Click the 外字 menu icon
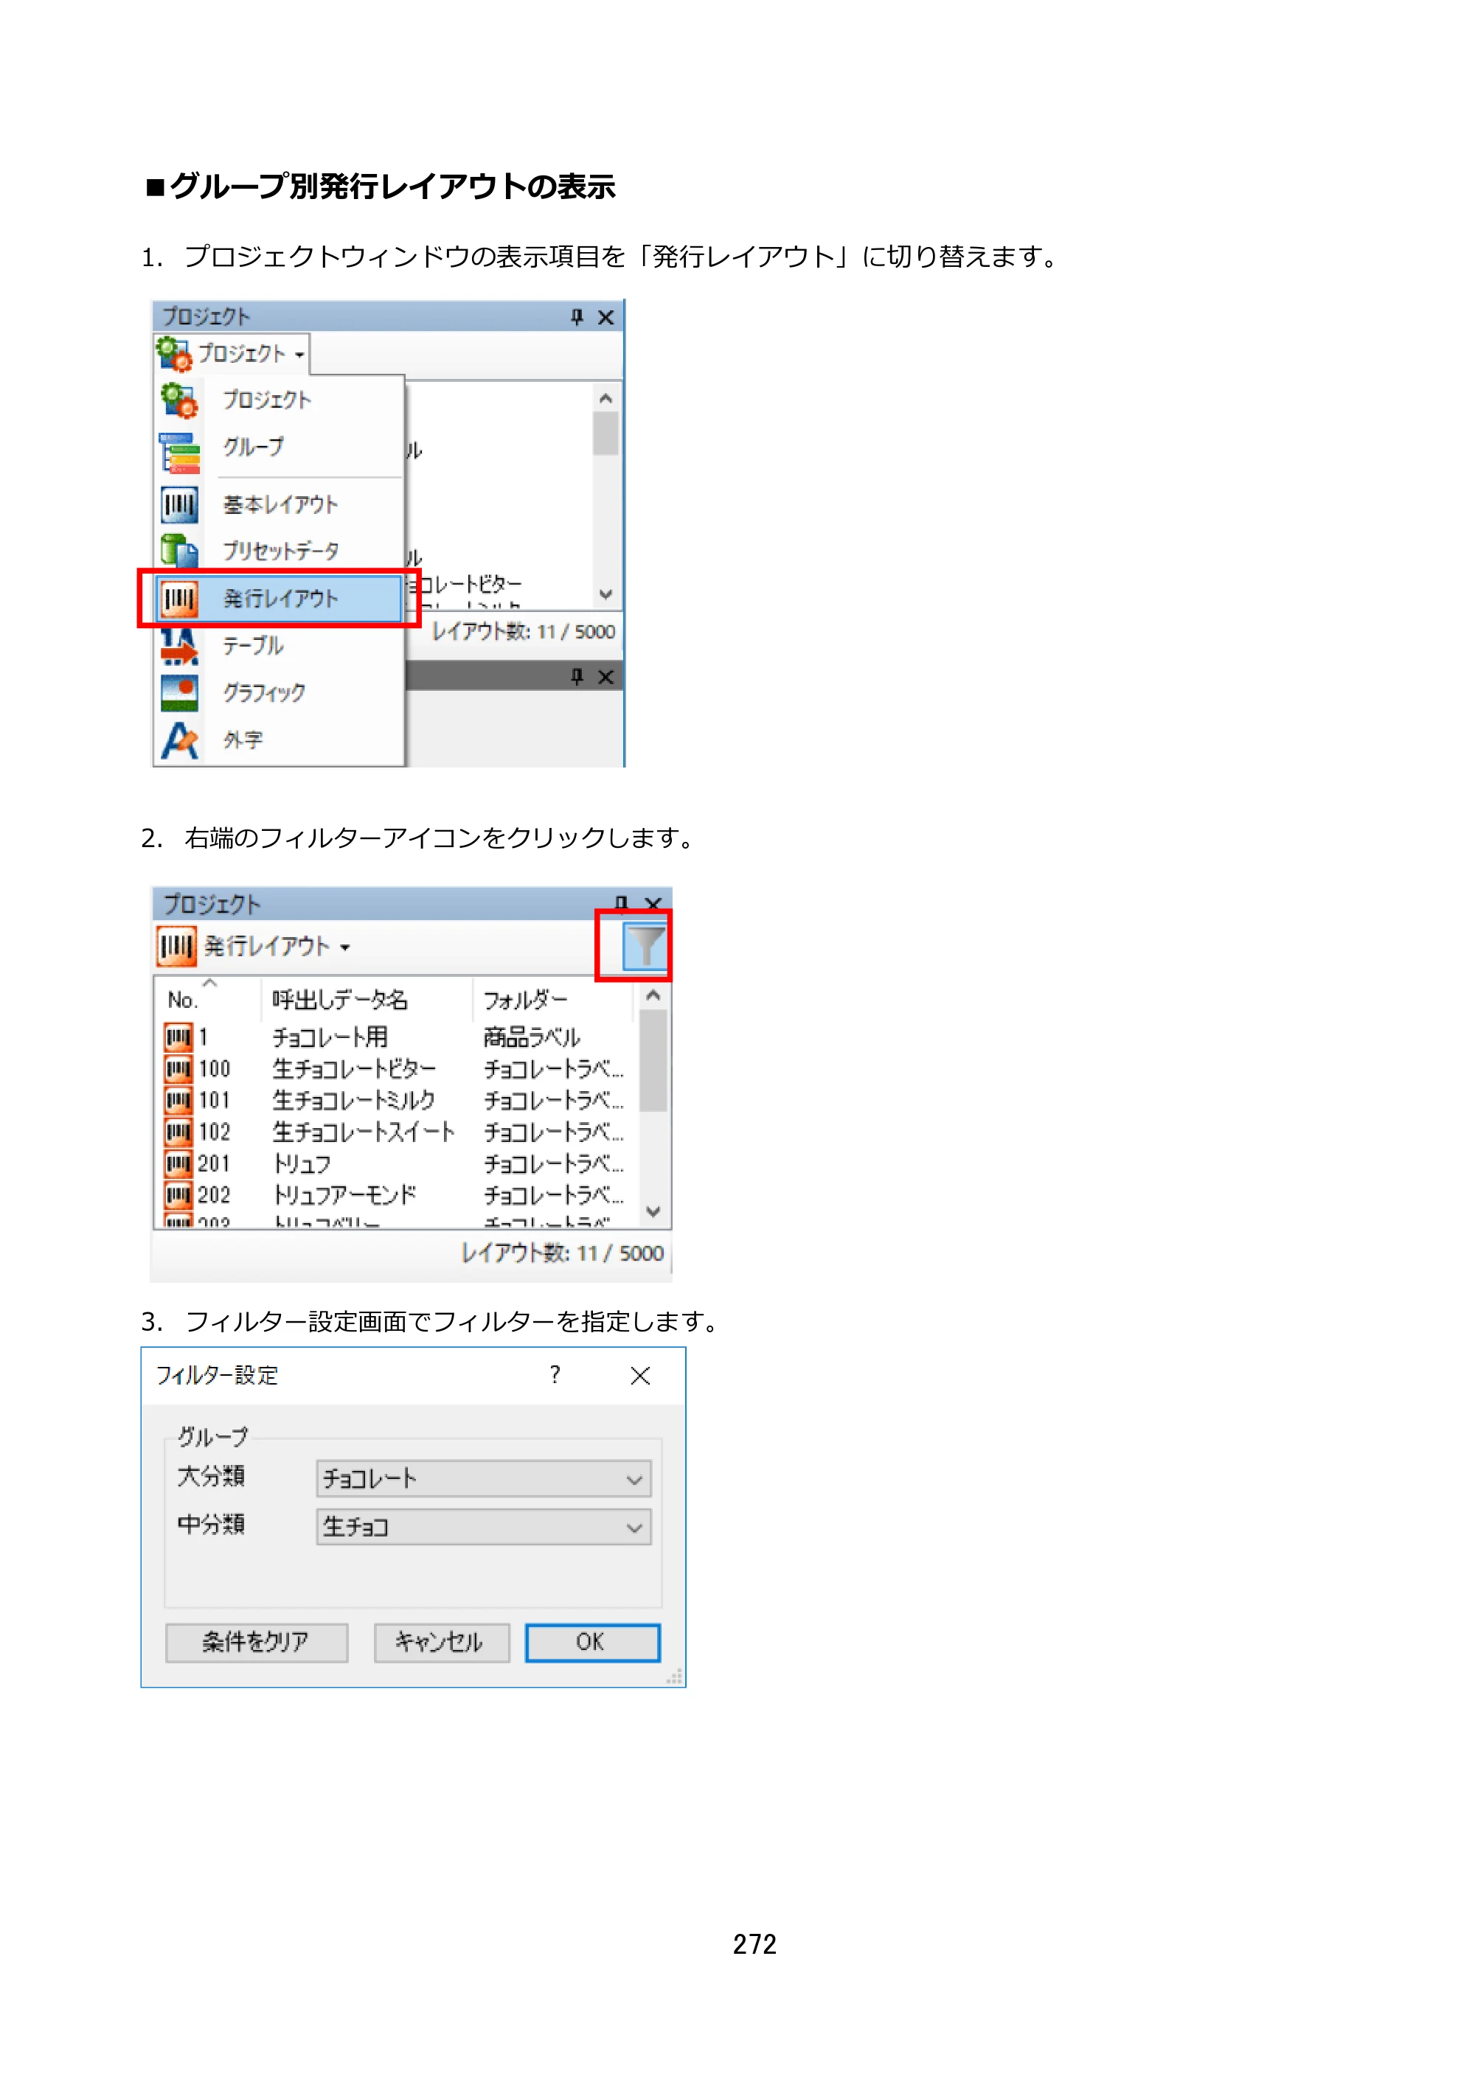 point(180,740)
